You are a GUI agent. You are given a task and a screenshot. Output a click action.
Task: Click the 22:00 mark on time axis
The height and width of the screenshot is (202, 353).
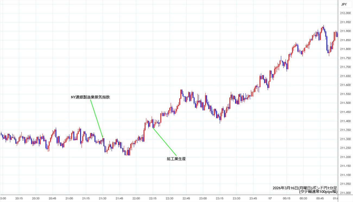point(136,198)
